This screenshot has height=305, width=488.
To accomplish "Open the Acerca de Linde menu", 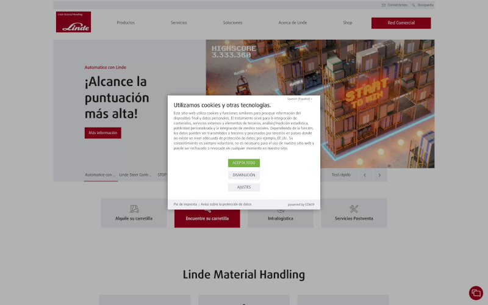I will 293,23.
